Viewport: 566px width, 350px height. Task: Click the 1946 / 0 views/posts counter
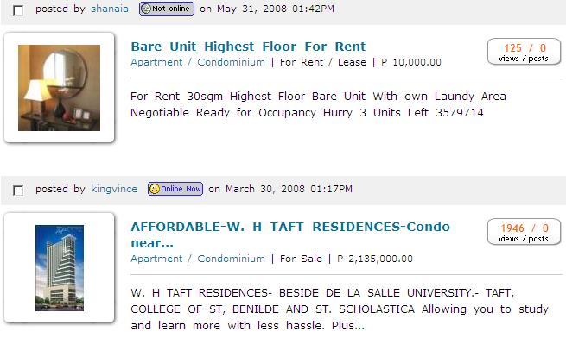pyautogui.click(x=524, y=232)
